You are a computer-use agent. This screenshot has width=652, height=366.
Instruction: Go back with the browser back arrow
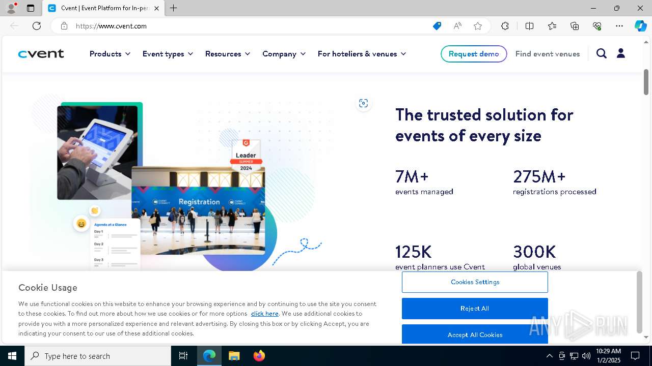click(14, 26)
